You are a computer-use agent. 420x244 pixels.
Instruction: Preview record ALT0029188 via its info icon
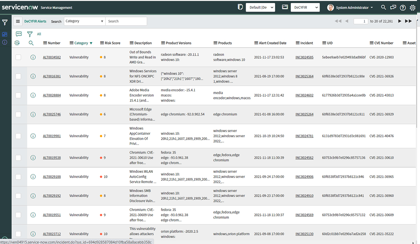click(33, 177)
